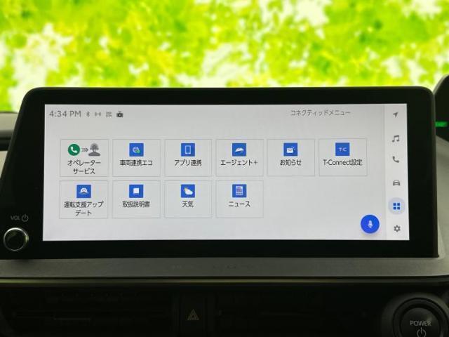
Task: Tap the hazard warning triangle button
Action: 193,316
